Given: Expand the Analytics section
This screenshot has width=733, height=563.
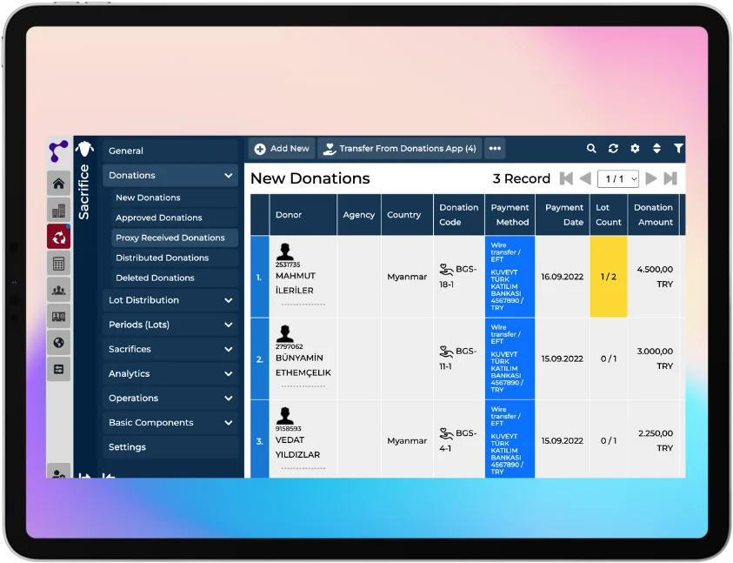Looking at the screenshot, I should [x=170, y=373].
